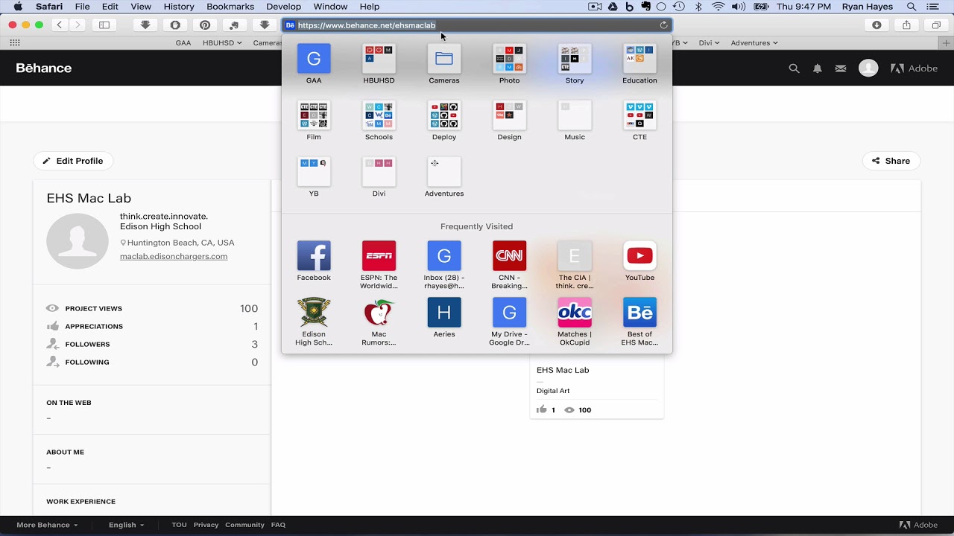Open the Divi favorites folder tile
This screenshot has height=536, width=954.
pyautogui.click(x=379, y=172)
